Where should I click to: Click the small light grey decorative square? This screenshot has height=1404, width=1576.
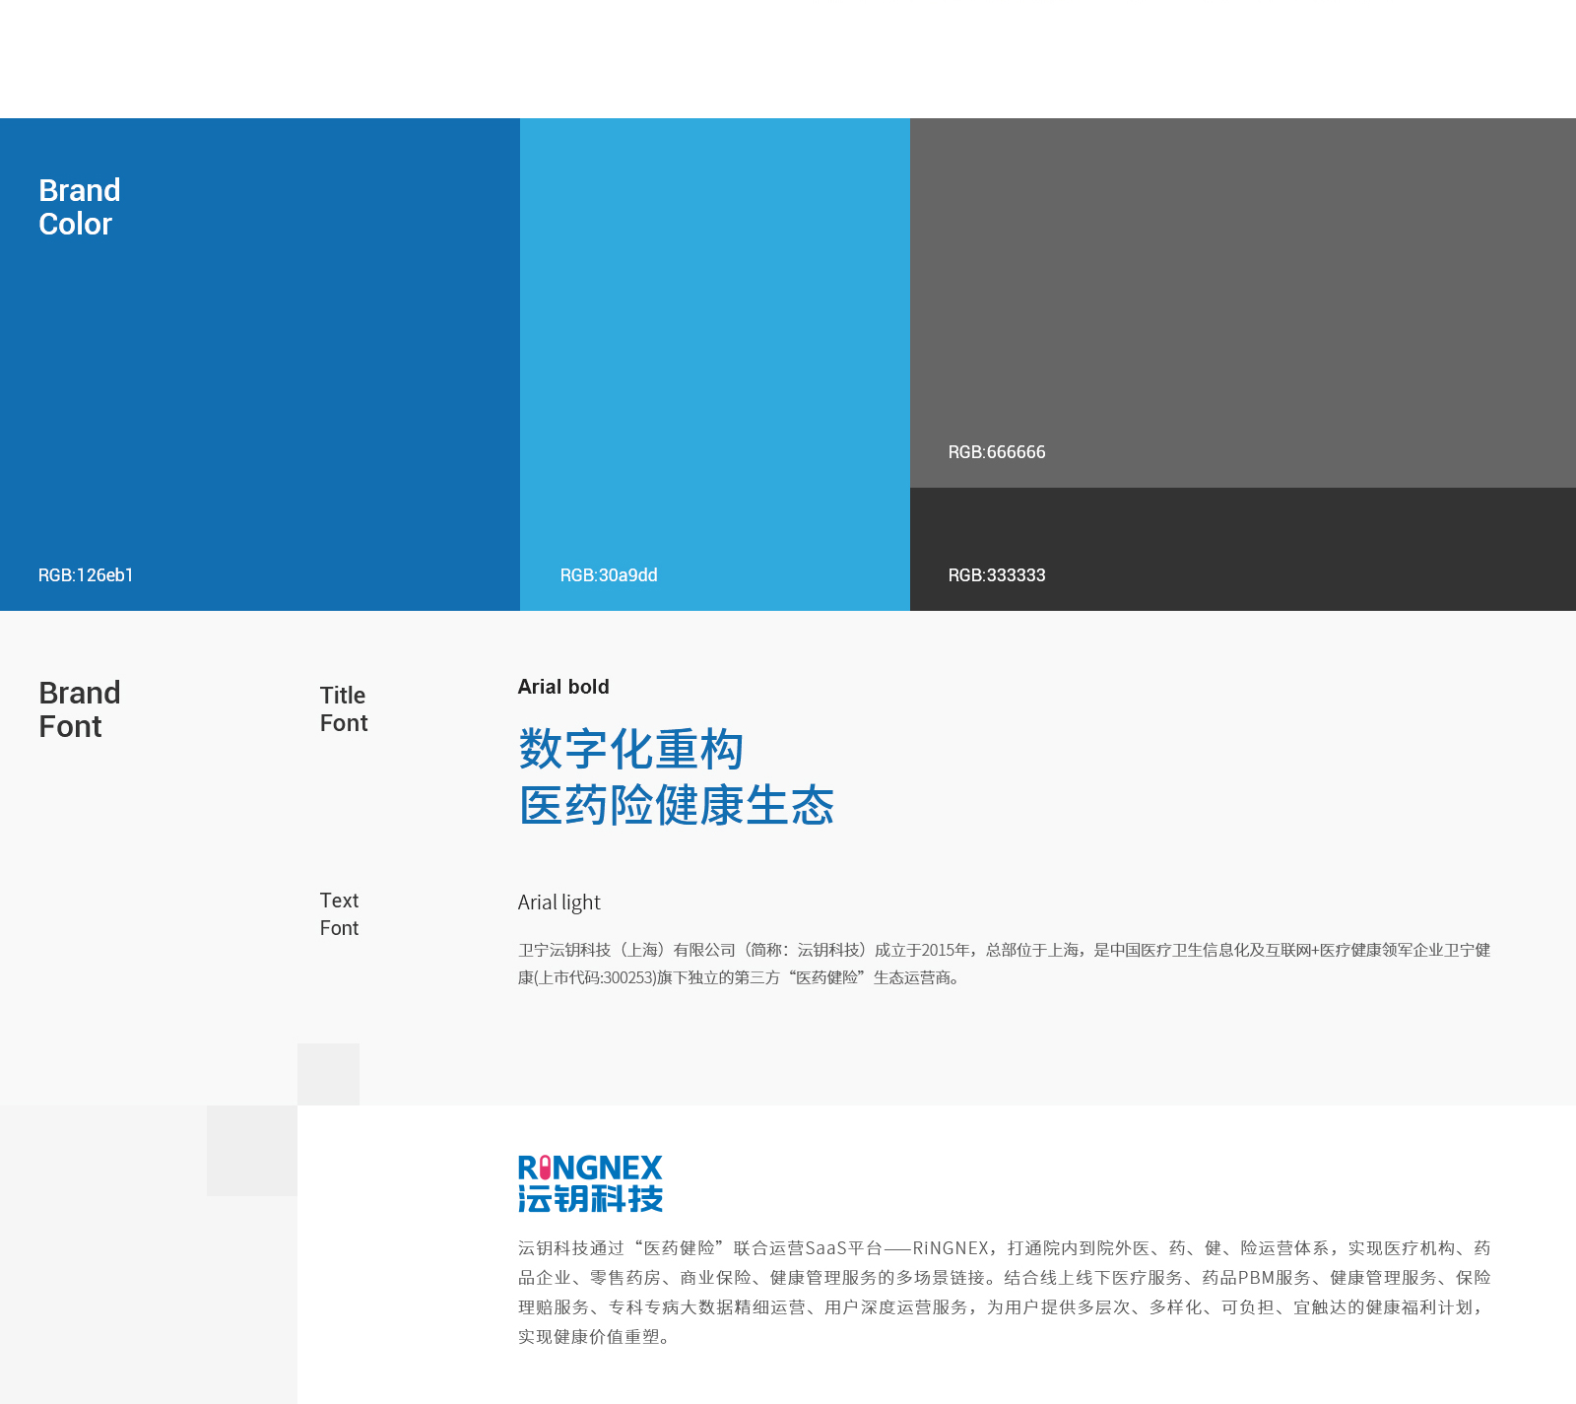(328, 1074)
